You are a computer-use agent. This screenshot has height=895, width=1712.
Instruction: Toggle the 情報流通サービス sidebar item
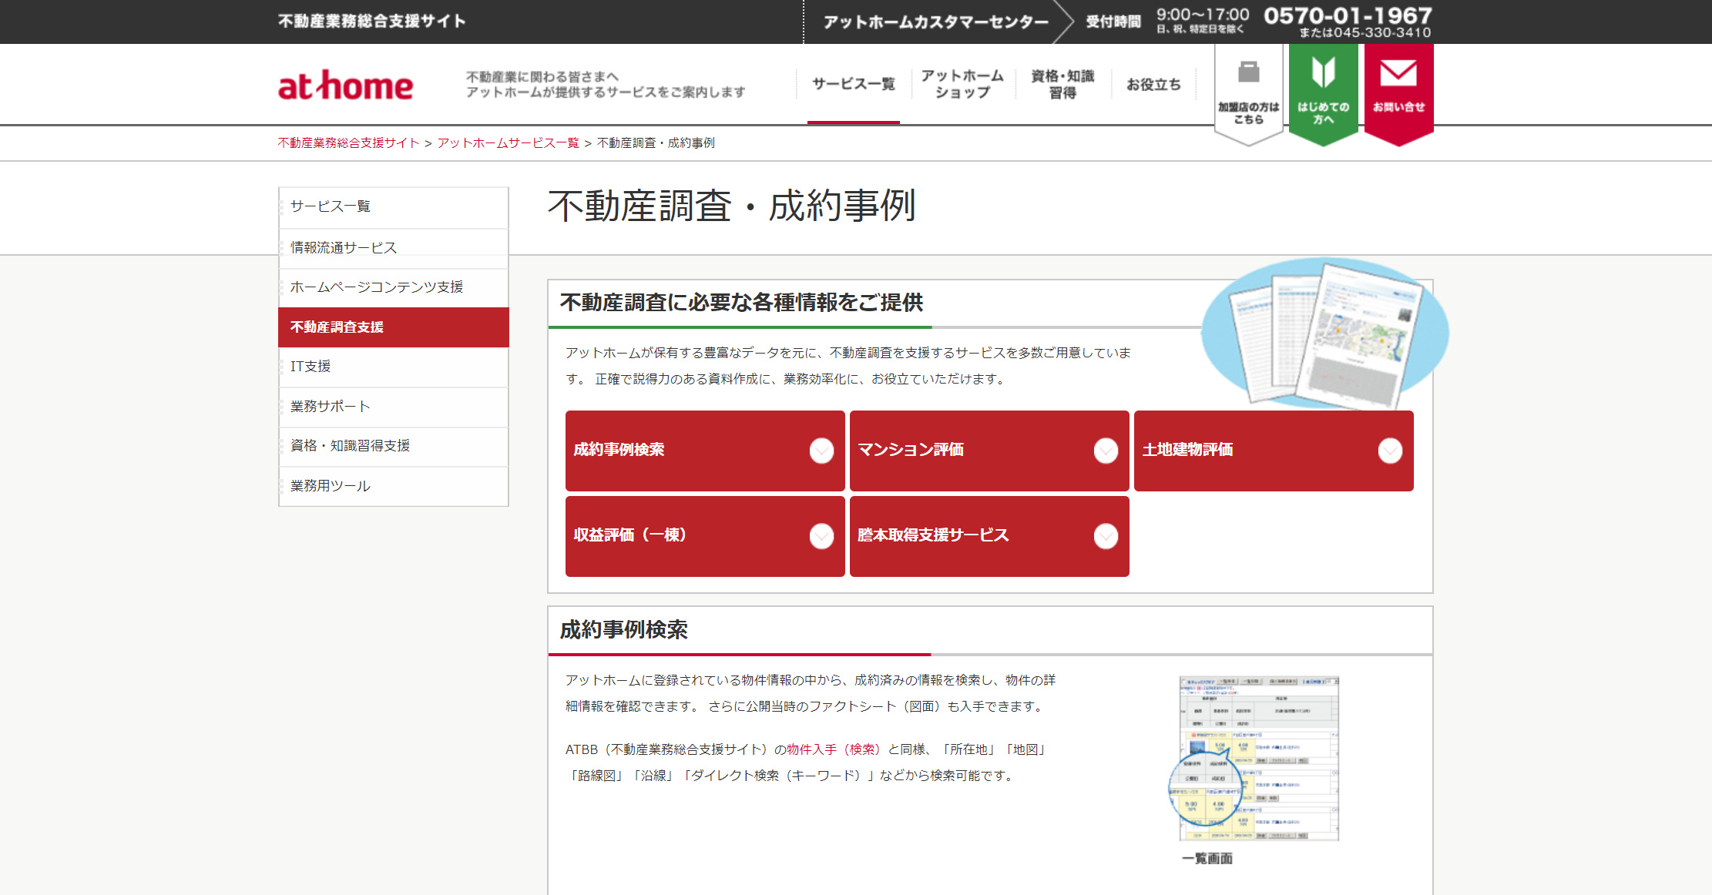pos(391,246)
